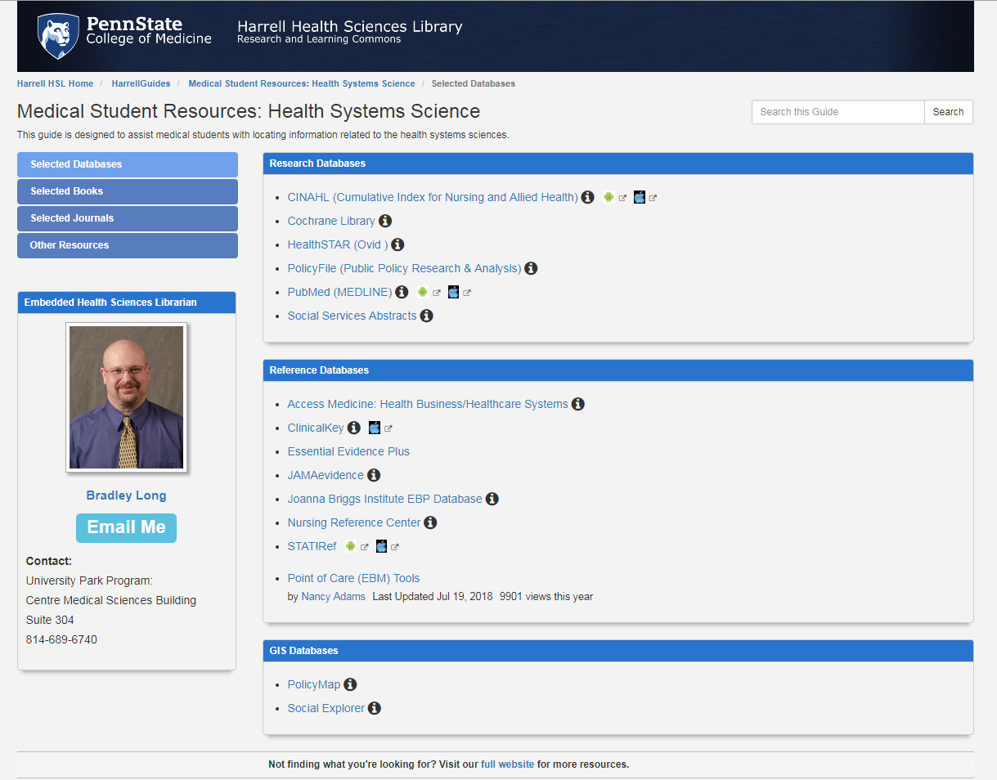The image size is (997, 780).
Task: Open the Android app icon beside CINAHL
Action: [x=609, y=196]
